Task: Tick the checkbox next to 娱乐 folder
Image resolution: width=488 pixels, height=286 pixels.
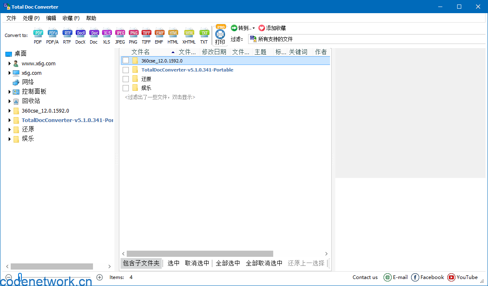Action: pos(125,88)
